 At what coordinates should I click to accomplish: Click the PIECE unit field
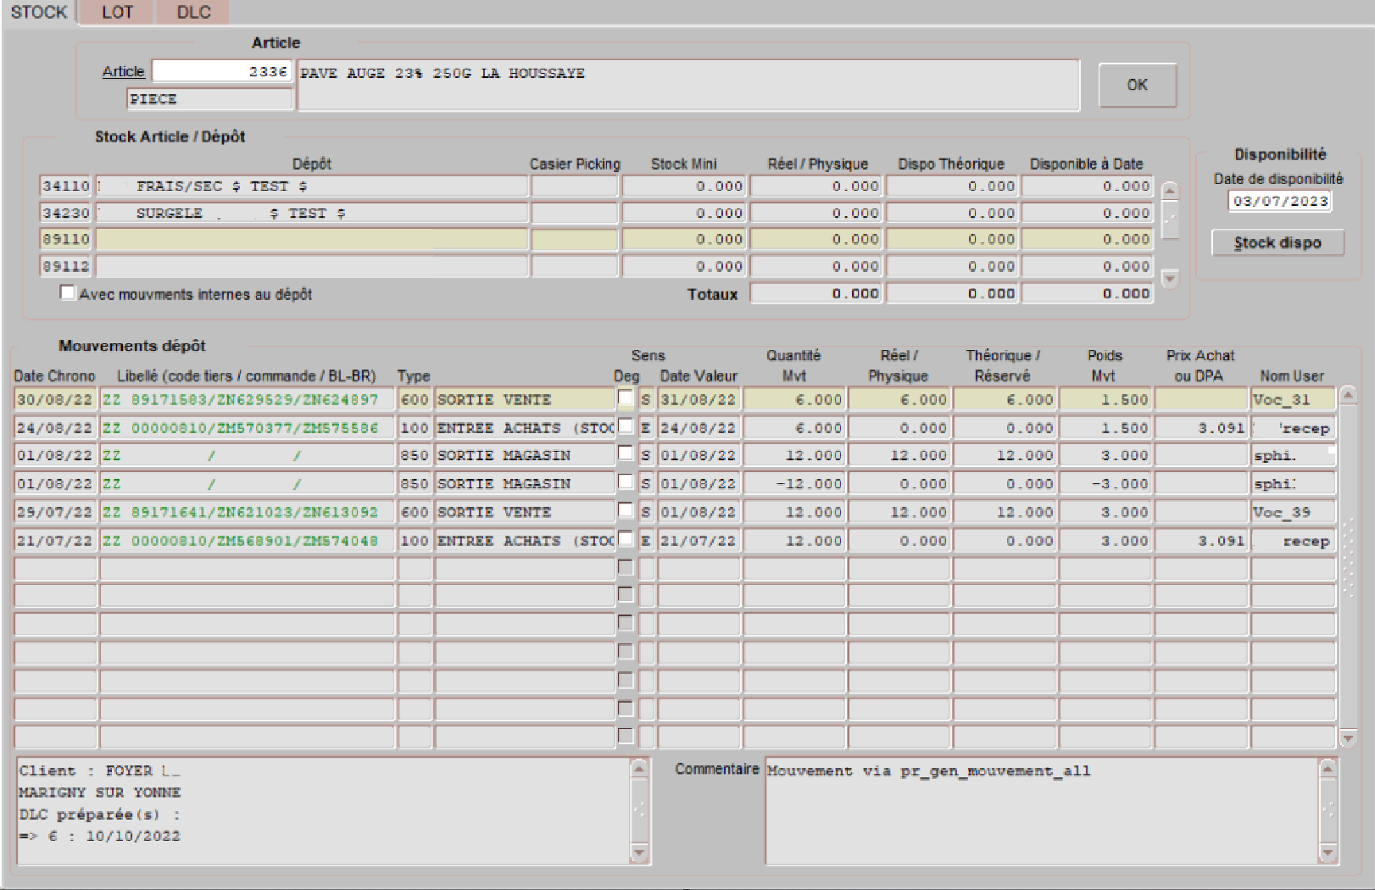210,98
